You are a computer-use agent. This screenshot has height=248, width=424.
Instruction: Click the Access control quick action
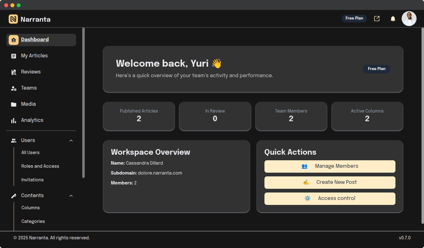click(330, 198)
